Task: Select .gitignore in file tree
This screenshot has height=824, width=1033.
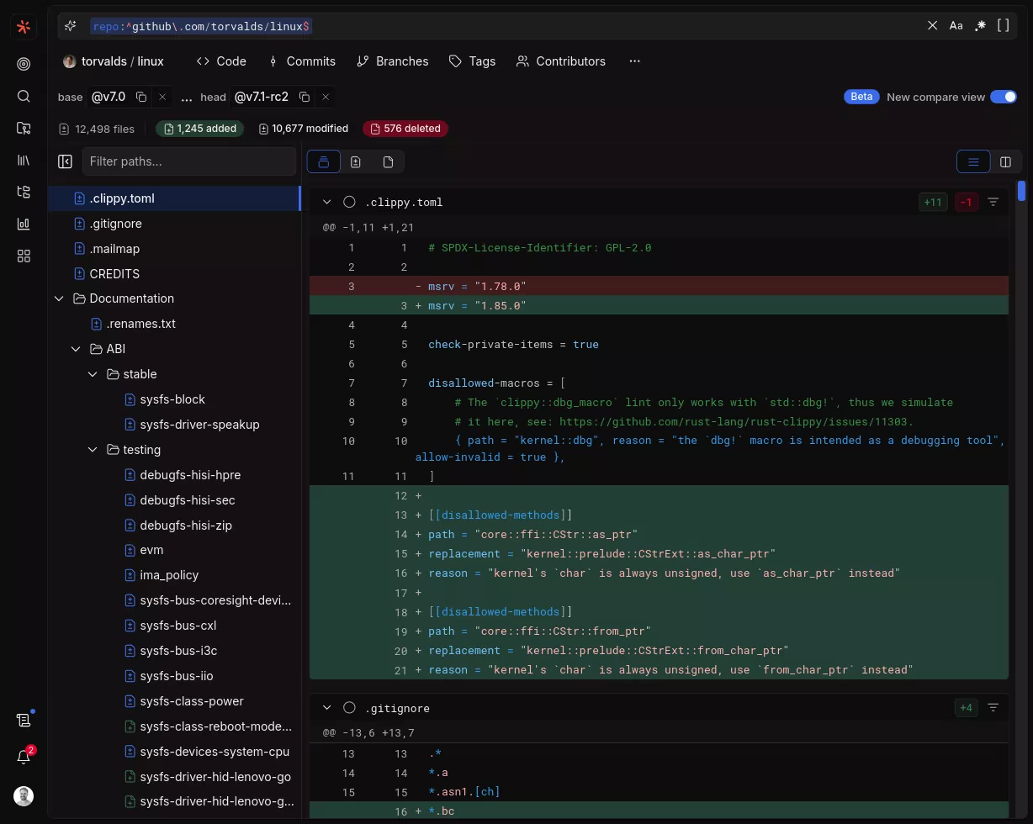Action: [x=174, y=224]
